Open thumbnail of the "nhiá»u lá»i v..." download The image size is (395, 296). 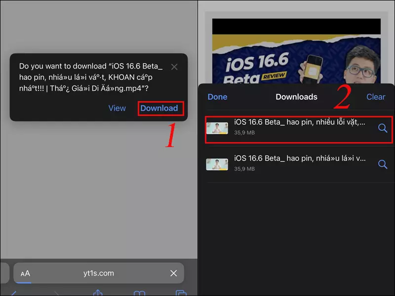click(x=217, y=164)
